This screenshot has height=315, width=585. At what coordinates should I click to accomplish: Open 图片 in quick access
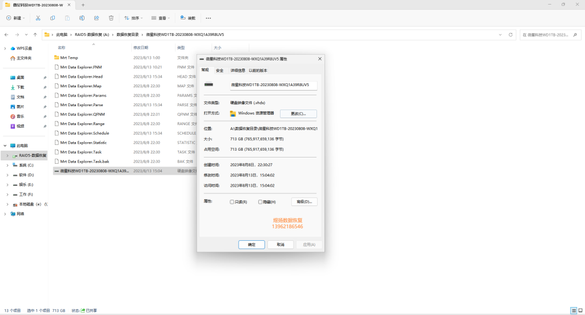coord(20,107)
